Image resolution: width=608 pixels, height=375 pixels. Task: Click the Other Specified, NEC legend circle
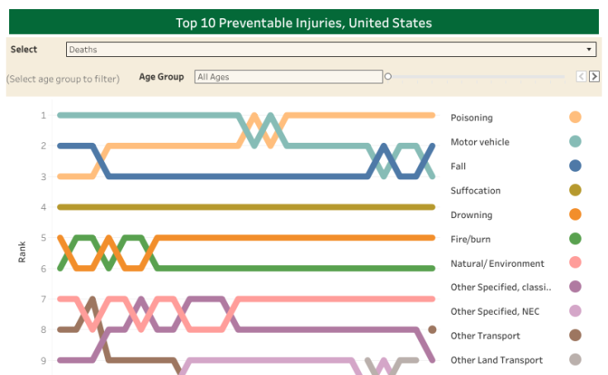pyautogui.click(x=575, y=311)
